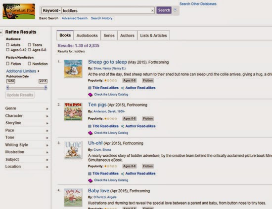The image size is (272, 209).
Task: Expand the Tone refinement
Action: coord(27,138)
